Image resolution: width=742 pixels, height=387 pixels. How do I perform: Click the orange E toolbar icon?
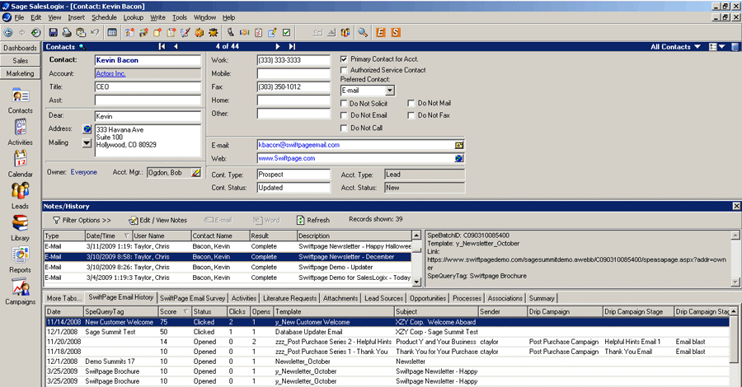(x=380, y=33)
